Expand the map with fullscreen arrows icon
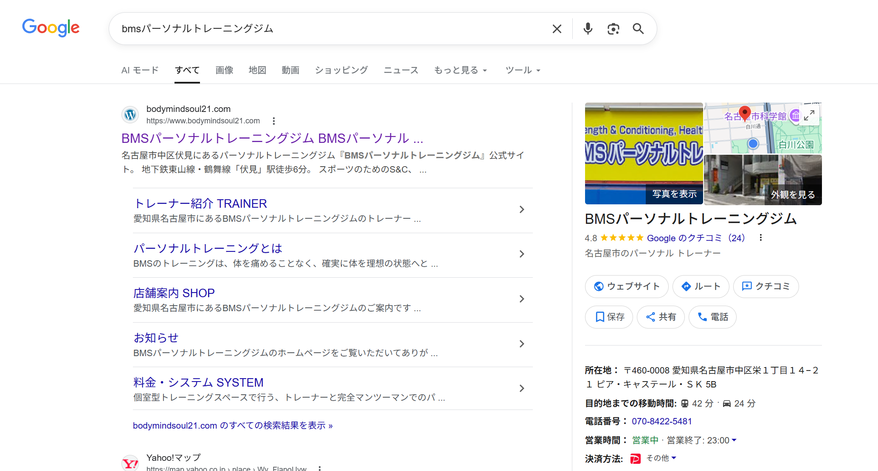 click(809, 115)
